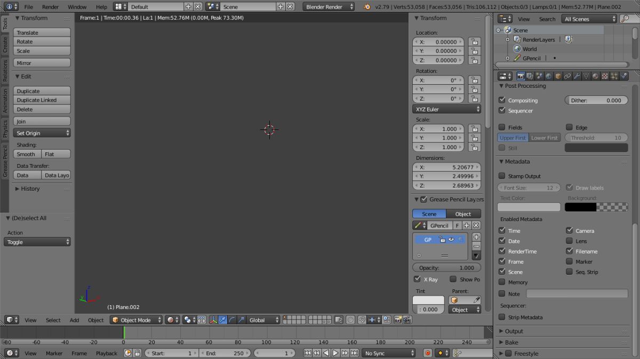Screen dimensions: 640x359
Task: Lock X location value padlock
Action: click(474, 42)
